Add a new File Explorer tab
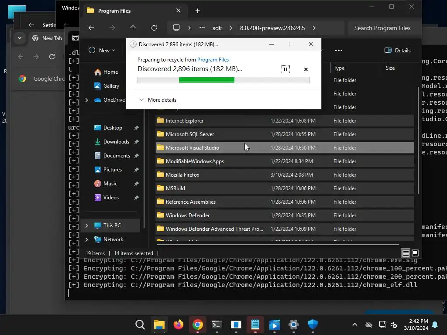The width and height of the screenshot is (447, 335). pos(197,11)
